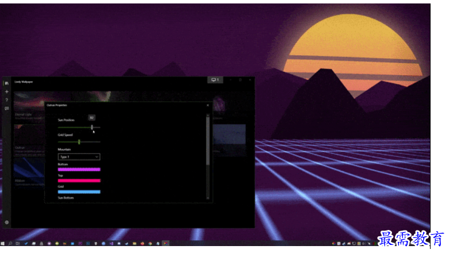
Task: Open the Mountain Type 1 dropdown
Action: 79,156
